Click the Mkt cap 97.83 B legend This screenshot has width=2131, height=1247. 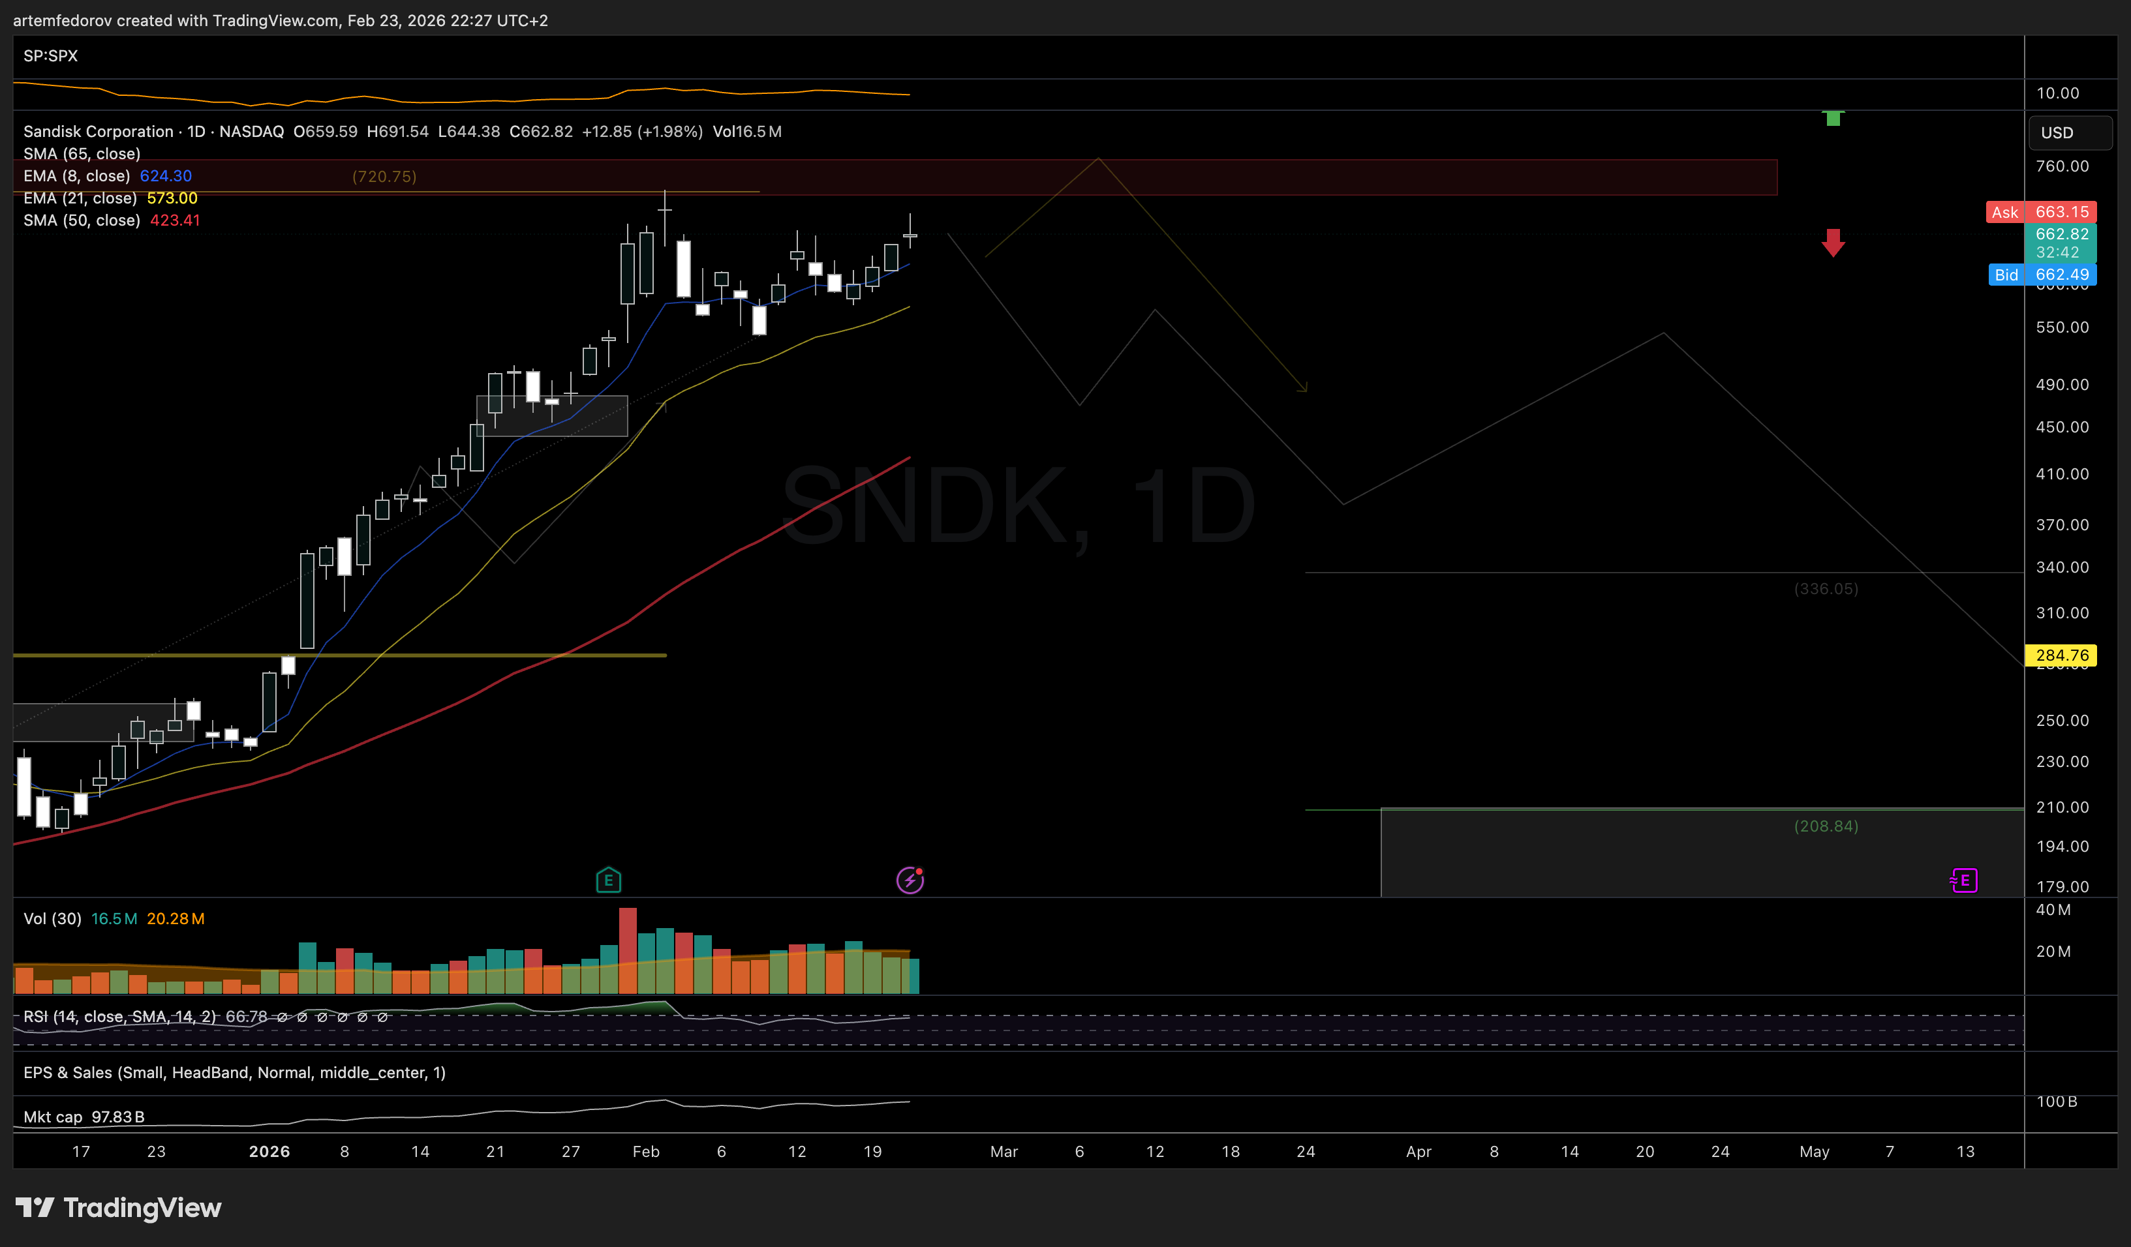click(84, 1117)
